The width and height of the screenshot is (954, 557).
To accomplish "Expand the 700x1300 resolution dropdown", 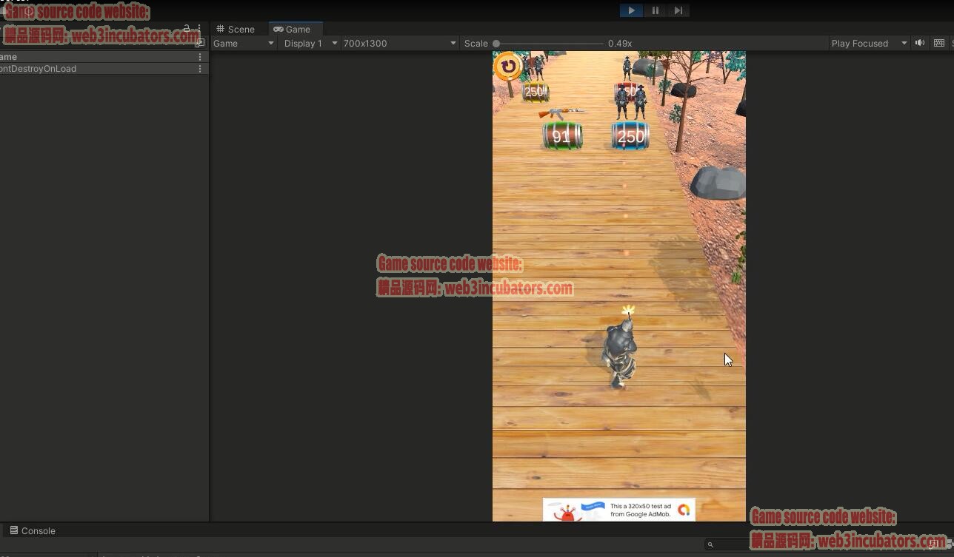I will [x=398, y=44].
